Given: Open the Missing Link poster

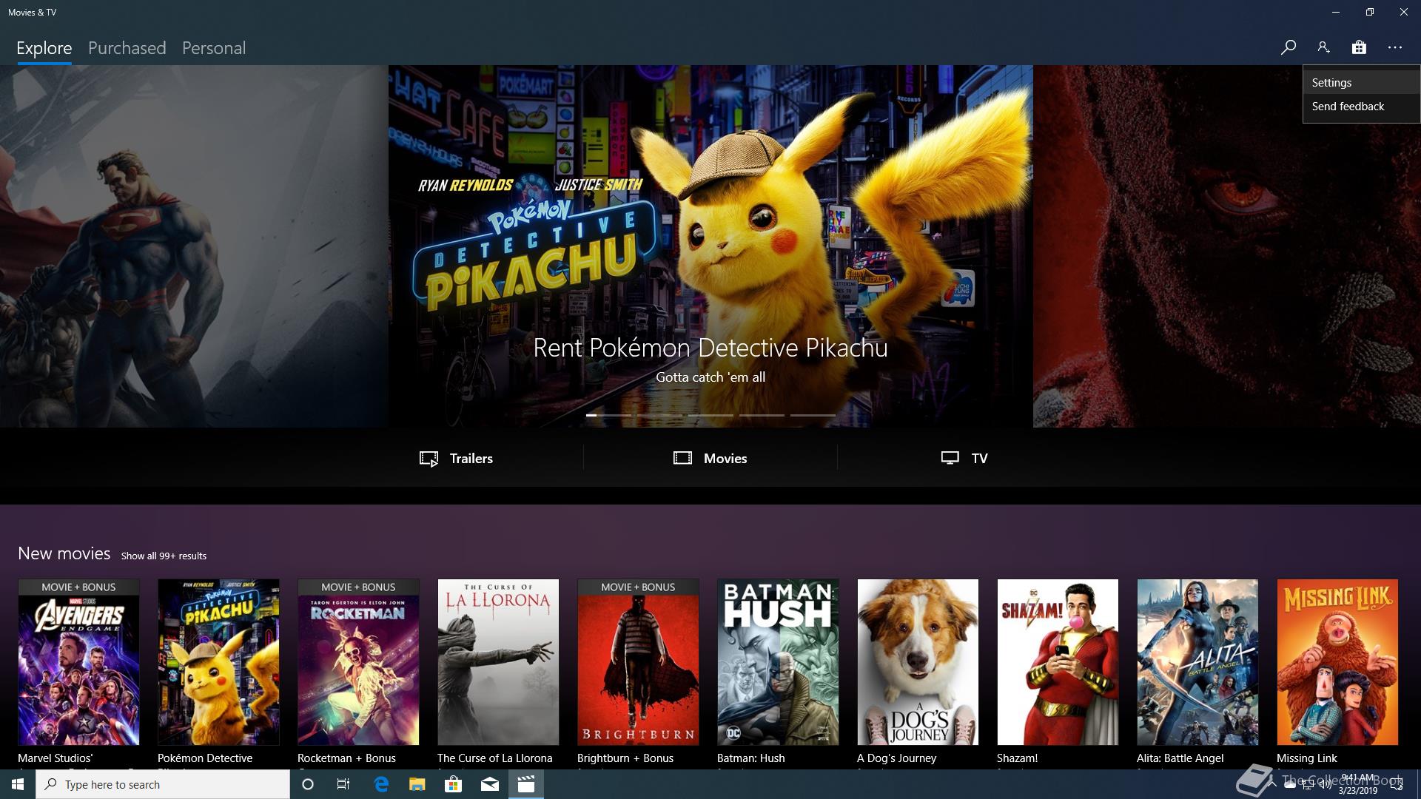Looking at the screenshot, I should pyautogui.click(x=1337, y=662).
